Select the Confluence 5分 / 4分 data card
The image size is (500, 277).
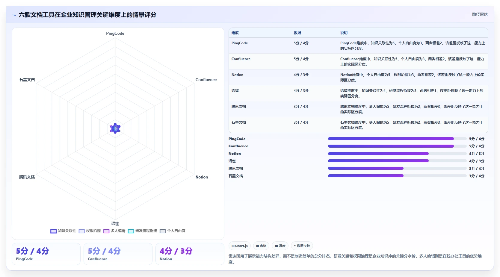tap(118, 254)
